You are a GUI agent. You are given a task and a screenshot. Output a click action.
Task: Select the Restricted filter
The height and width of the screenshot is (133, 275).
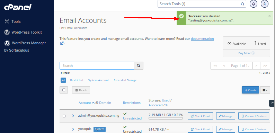coord(77,80)
